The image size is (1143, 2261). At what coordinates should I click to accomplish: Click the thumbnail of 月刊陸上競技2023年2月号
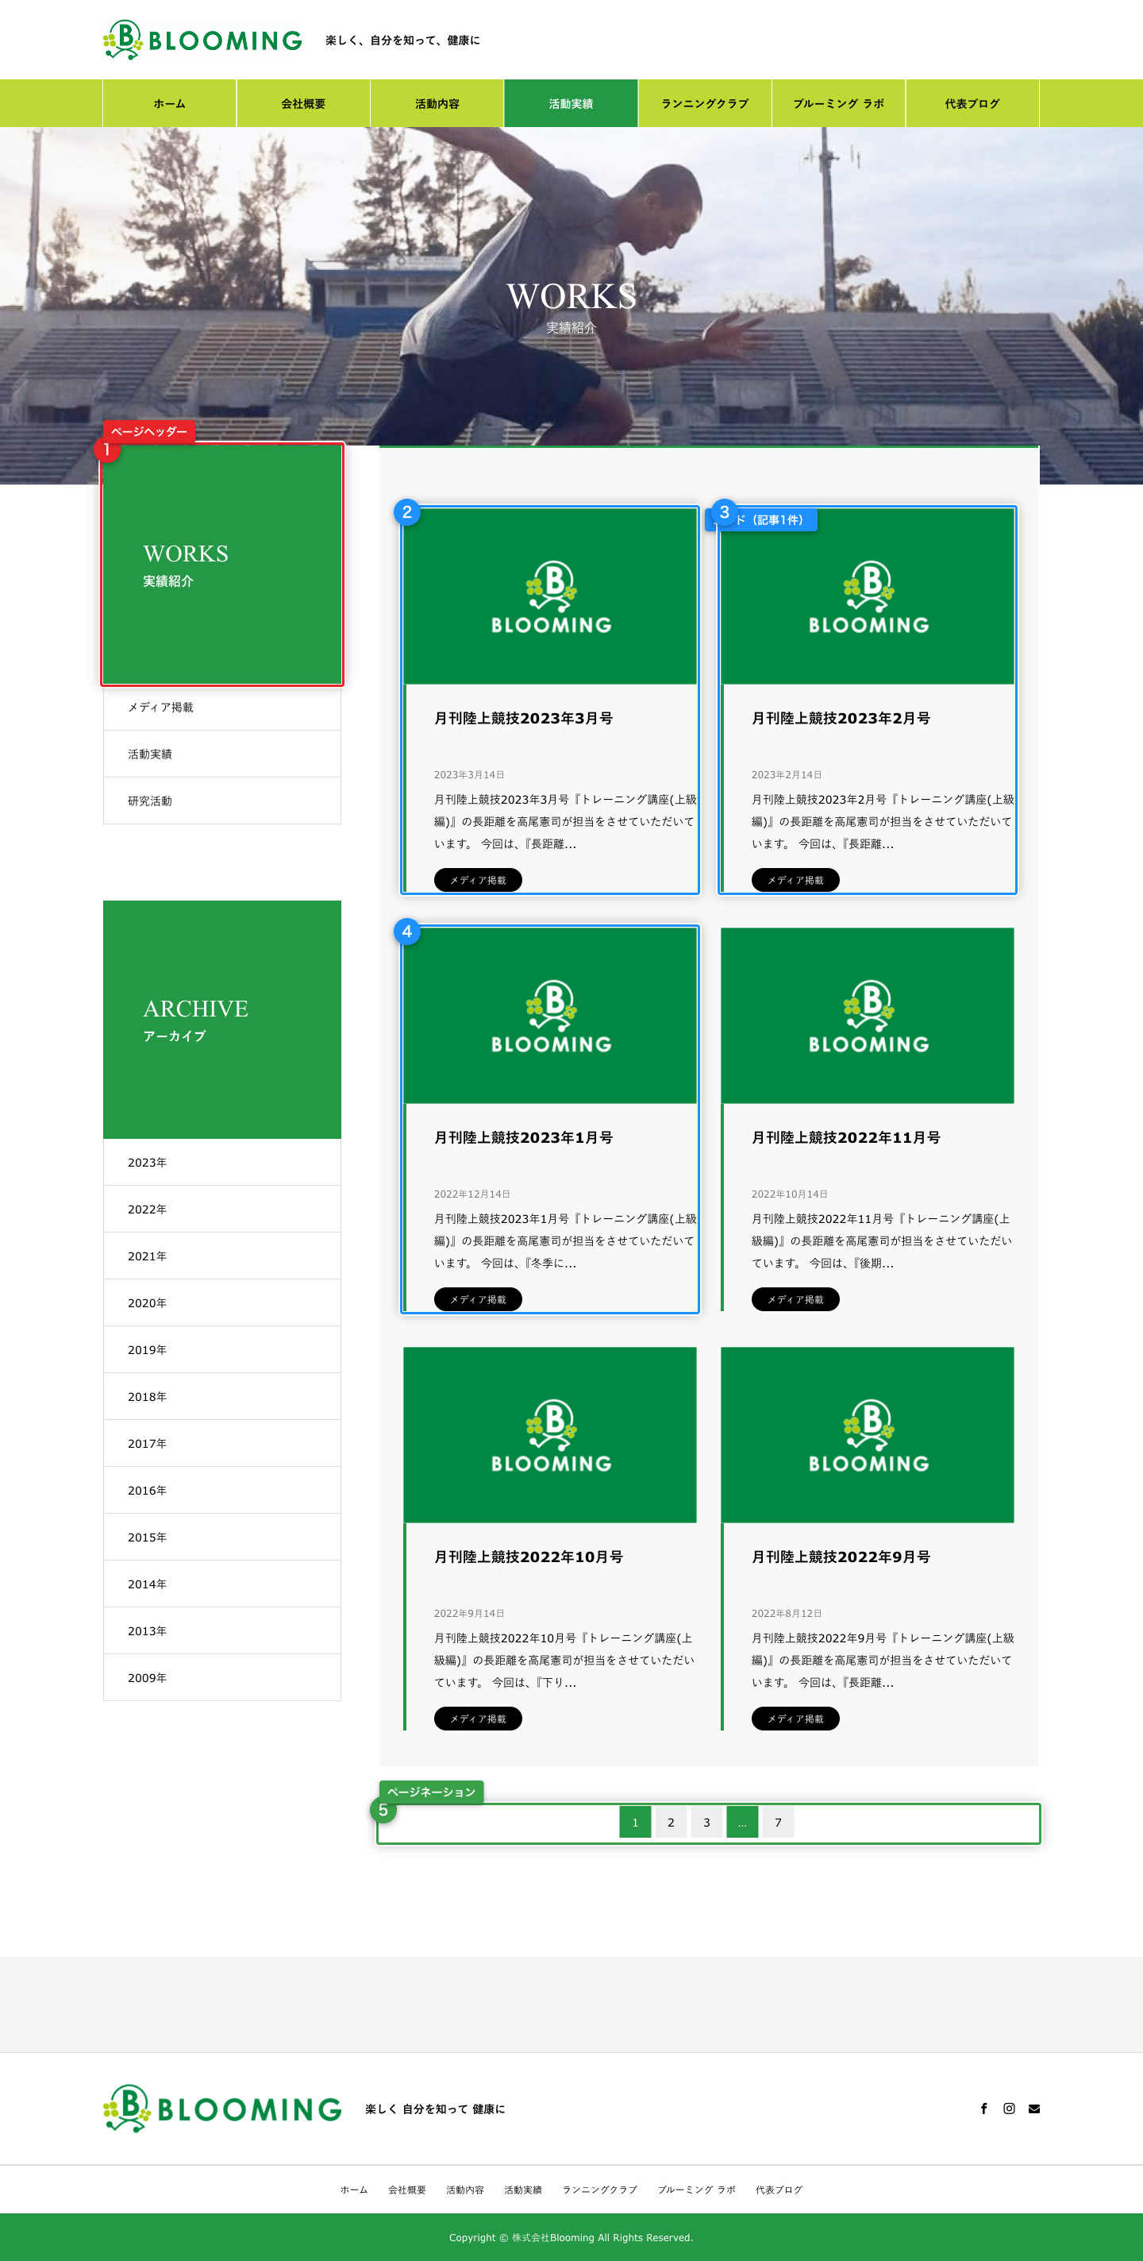coord(868,596)
